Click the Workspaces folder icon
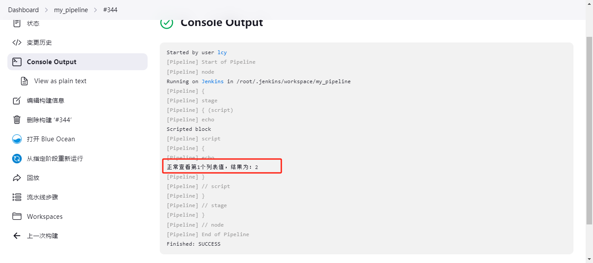The image size is (593, 263). (x=17, y=216)
